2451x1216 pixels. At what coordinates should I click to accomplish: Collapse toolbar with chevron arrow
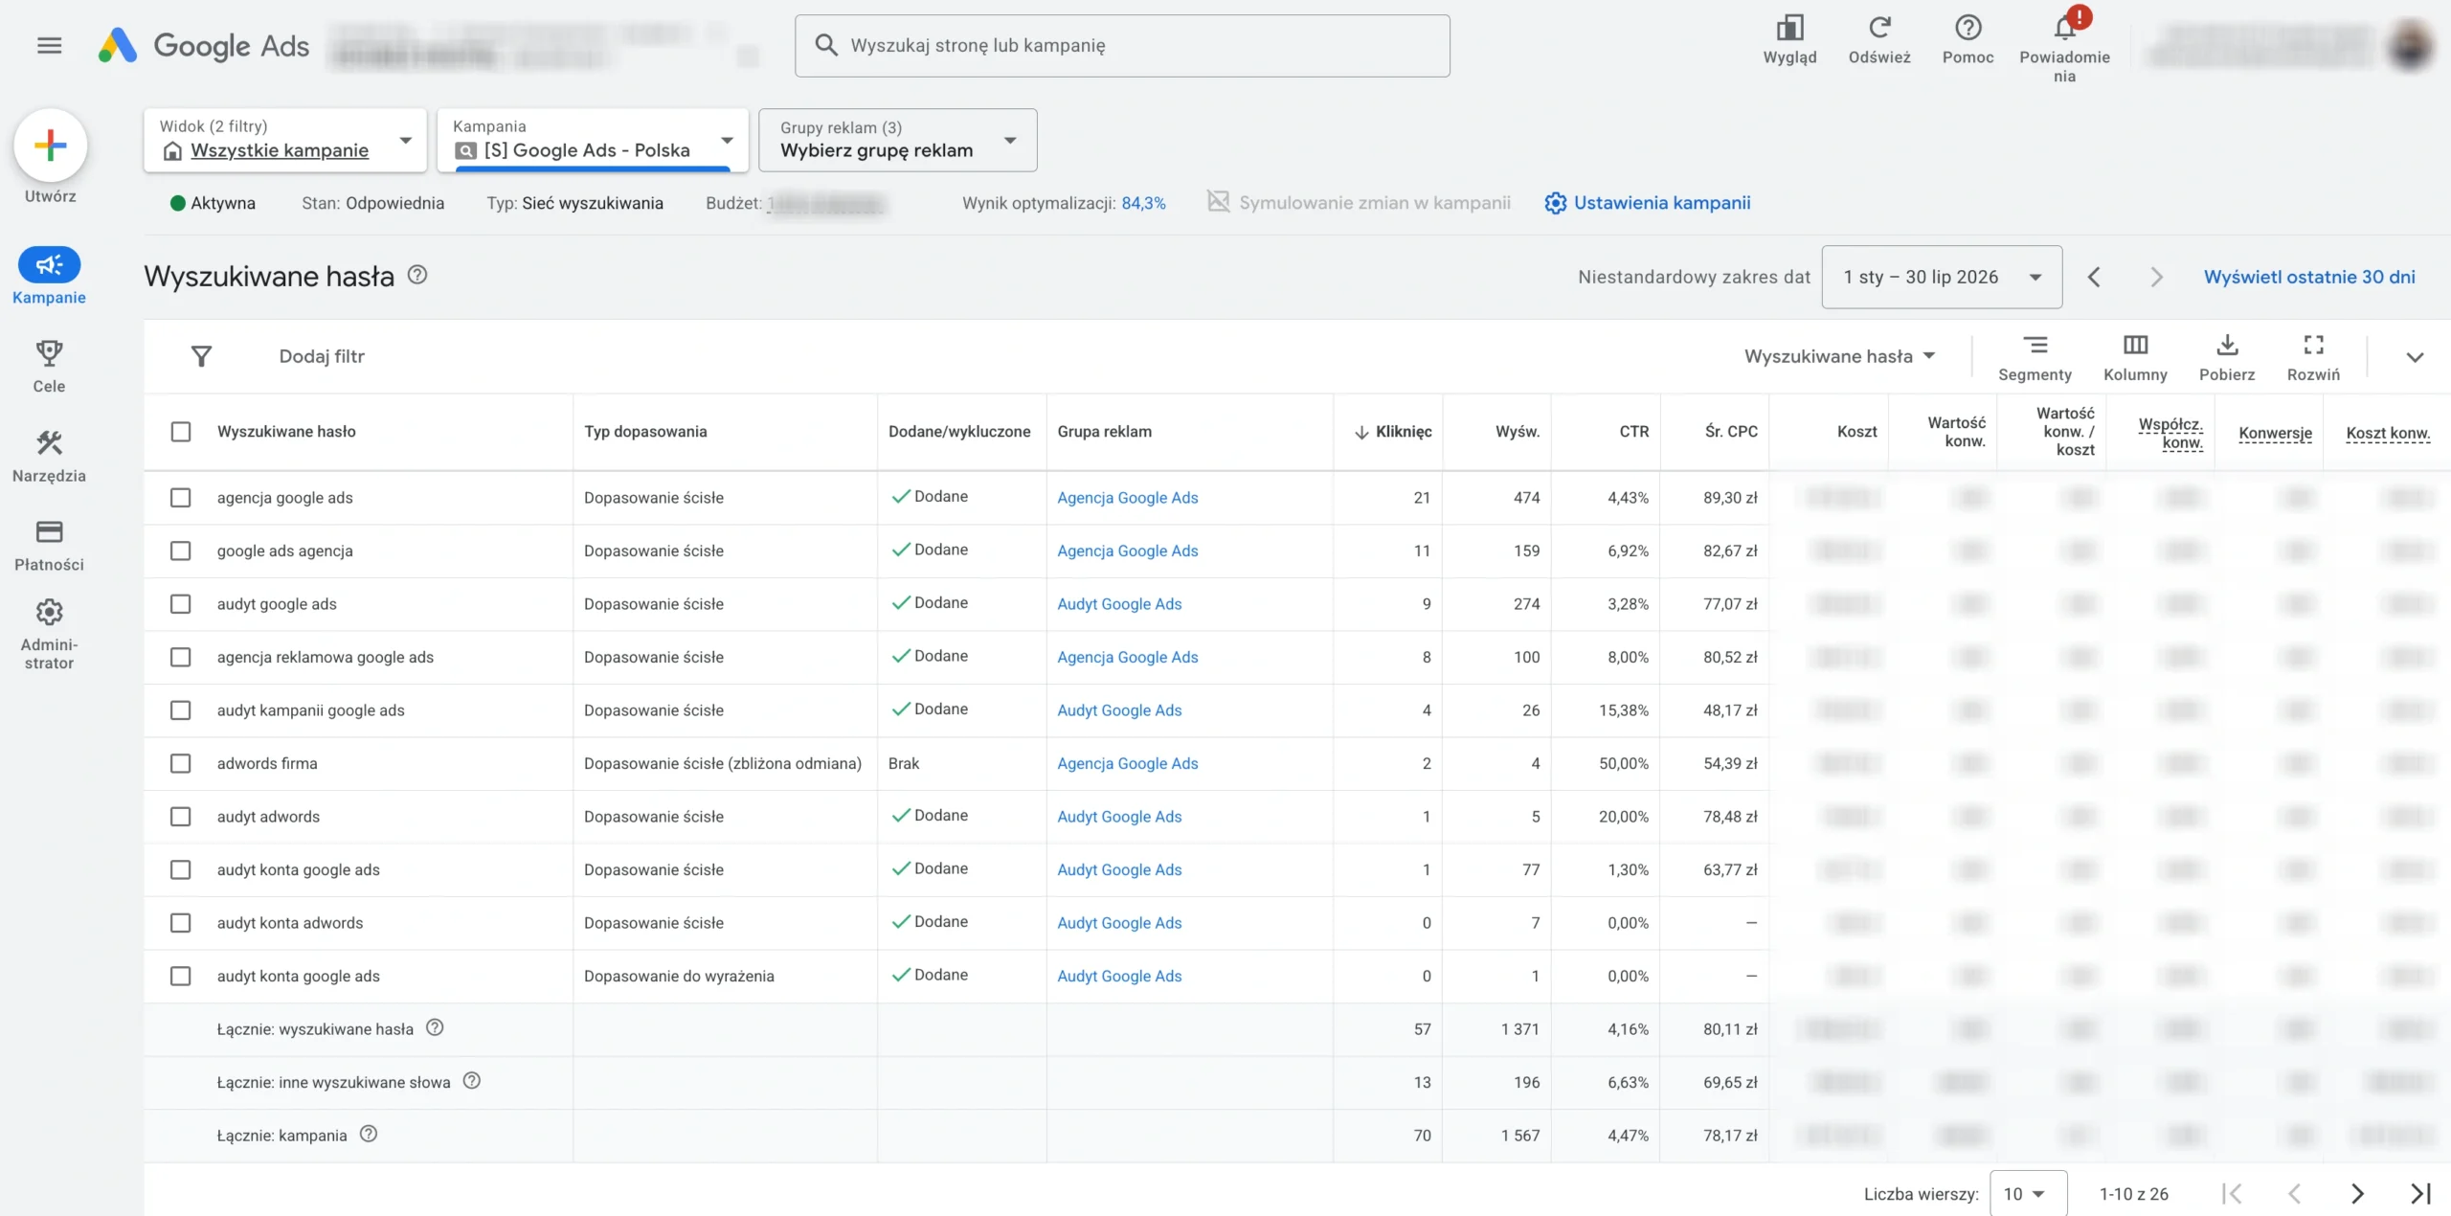point(2415,357)
